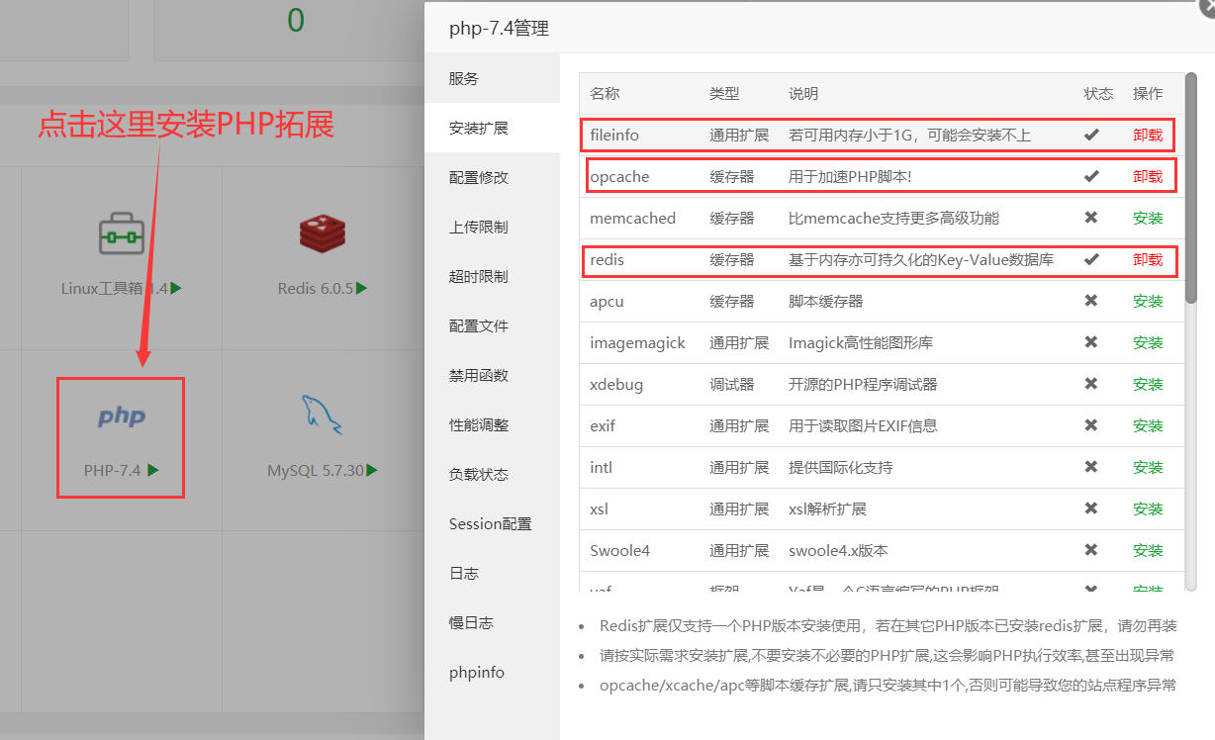Install the Swoole4 extension
Image resolution: width=1215 pixels, height=740 pixels.
coord(1148,551)
